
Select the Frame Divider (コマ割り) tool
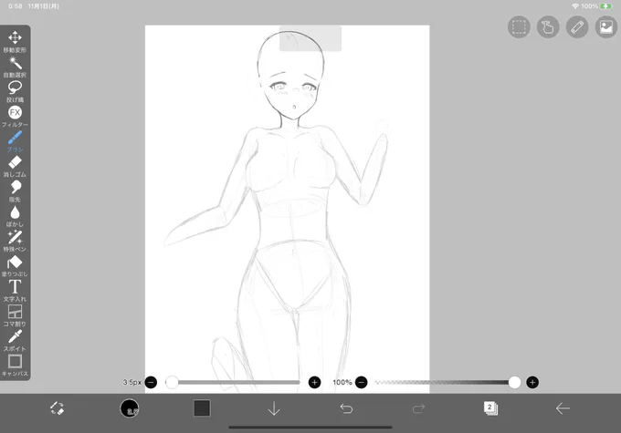point(15,315)
